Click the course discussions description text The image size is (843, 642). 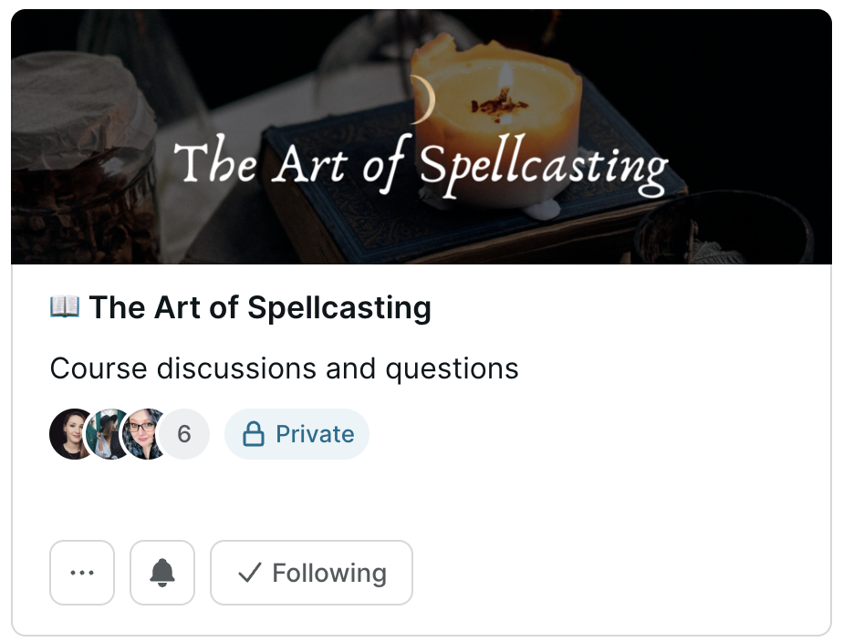pos(285,368)
